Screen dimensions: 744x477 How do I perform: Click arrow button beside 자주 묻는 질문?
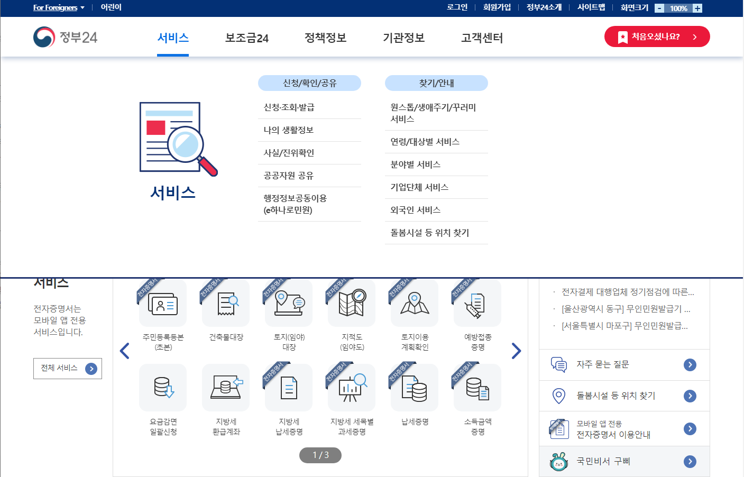[x=690, y=364]
